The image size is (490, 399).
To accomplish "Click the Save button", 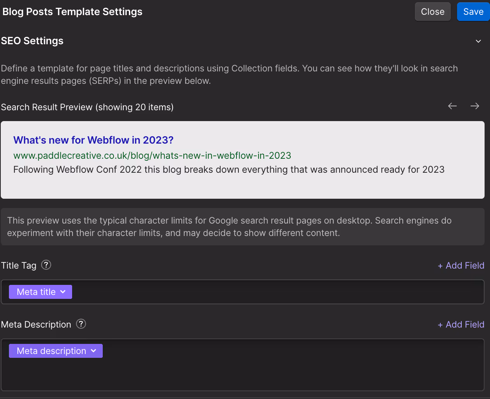I will [473, 12].
